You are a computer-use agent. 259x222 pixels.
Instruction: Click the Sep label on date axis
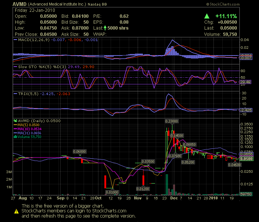[x=61, y=198]
